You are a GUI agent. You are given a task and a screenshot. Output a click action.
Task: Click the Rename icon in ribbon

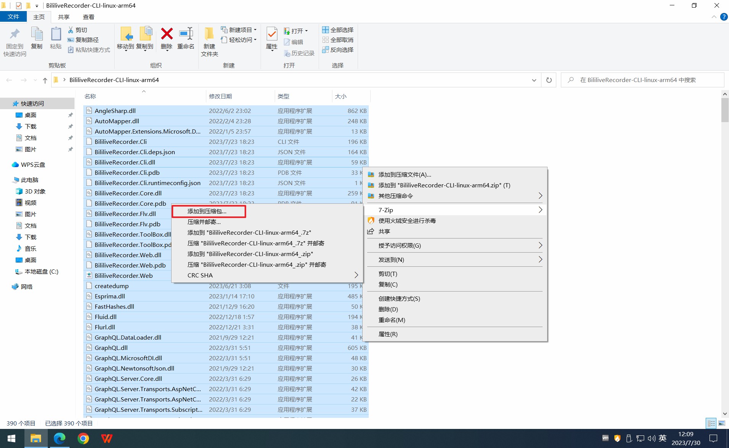tap(186, 34)
